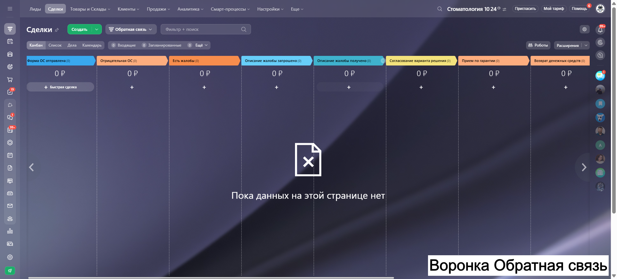Viewport: 617px width, 279px height.
Task: Open the robot user profile avatar
Action: click(600, 9)
